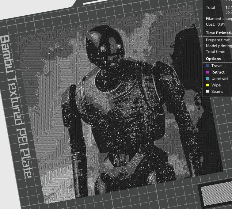Select the Model printing time row
232x209 pixels.
tap(219, 46)
